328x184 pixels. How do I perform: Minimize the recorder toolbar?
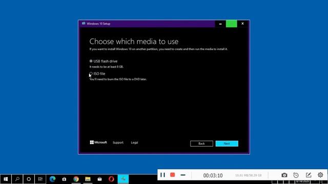click(183, 175)
